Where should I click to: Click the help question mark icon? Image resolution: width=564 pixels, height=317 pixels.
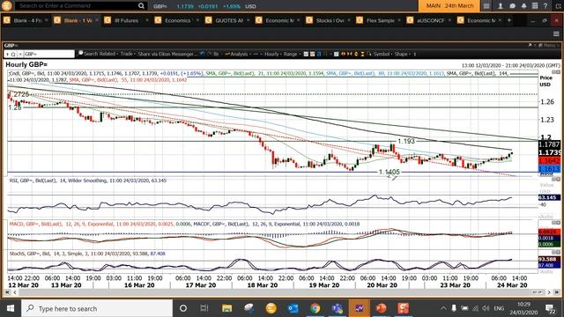click(x=545, y=6)
